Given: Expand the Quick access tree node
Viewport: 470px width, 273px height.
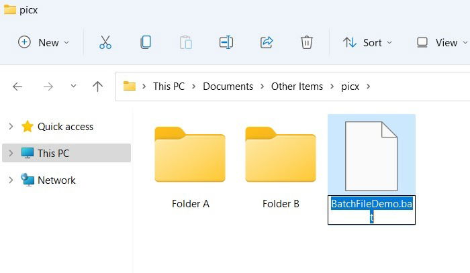Looking at the screenshot, I should point(11,126).
